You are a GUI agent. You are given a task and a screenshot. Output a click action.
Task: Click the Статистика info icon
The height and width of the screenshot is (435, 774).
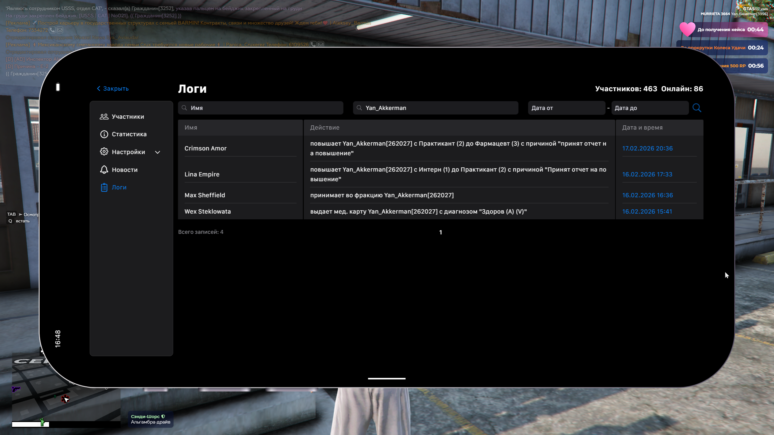(104, 134)
